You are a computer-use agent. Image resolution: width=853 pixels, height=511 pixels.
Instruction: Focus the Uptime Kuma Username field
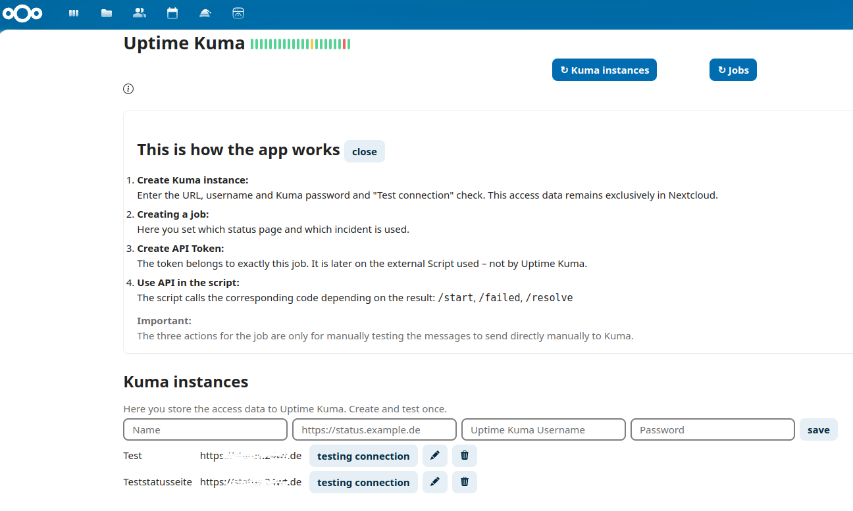(544, 429)
